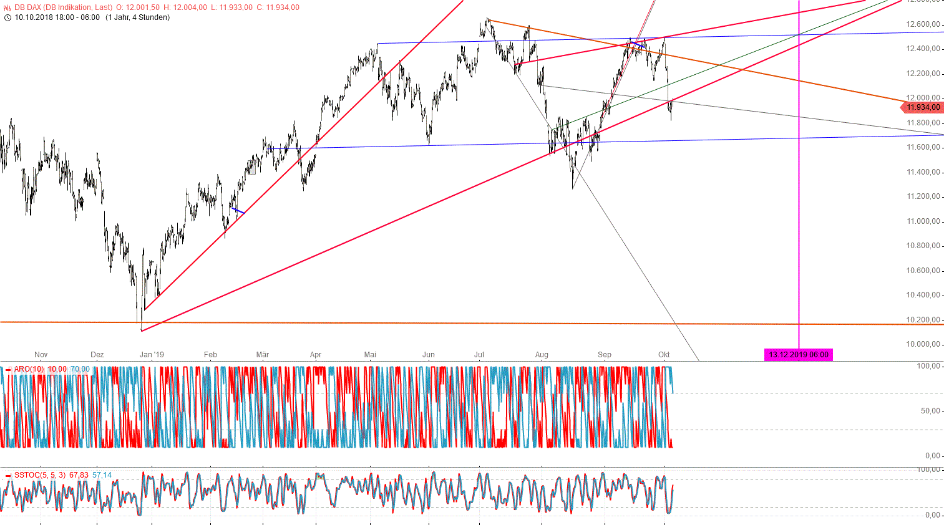944x525 pixels.
Task: Click the 0,00 label on SSTOC scale
Action: [x=932, y=515]
